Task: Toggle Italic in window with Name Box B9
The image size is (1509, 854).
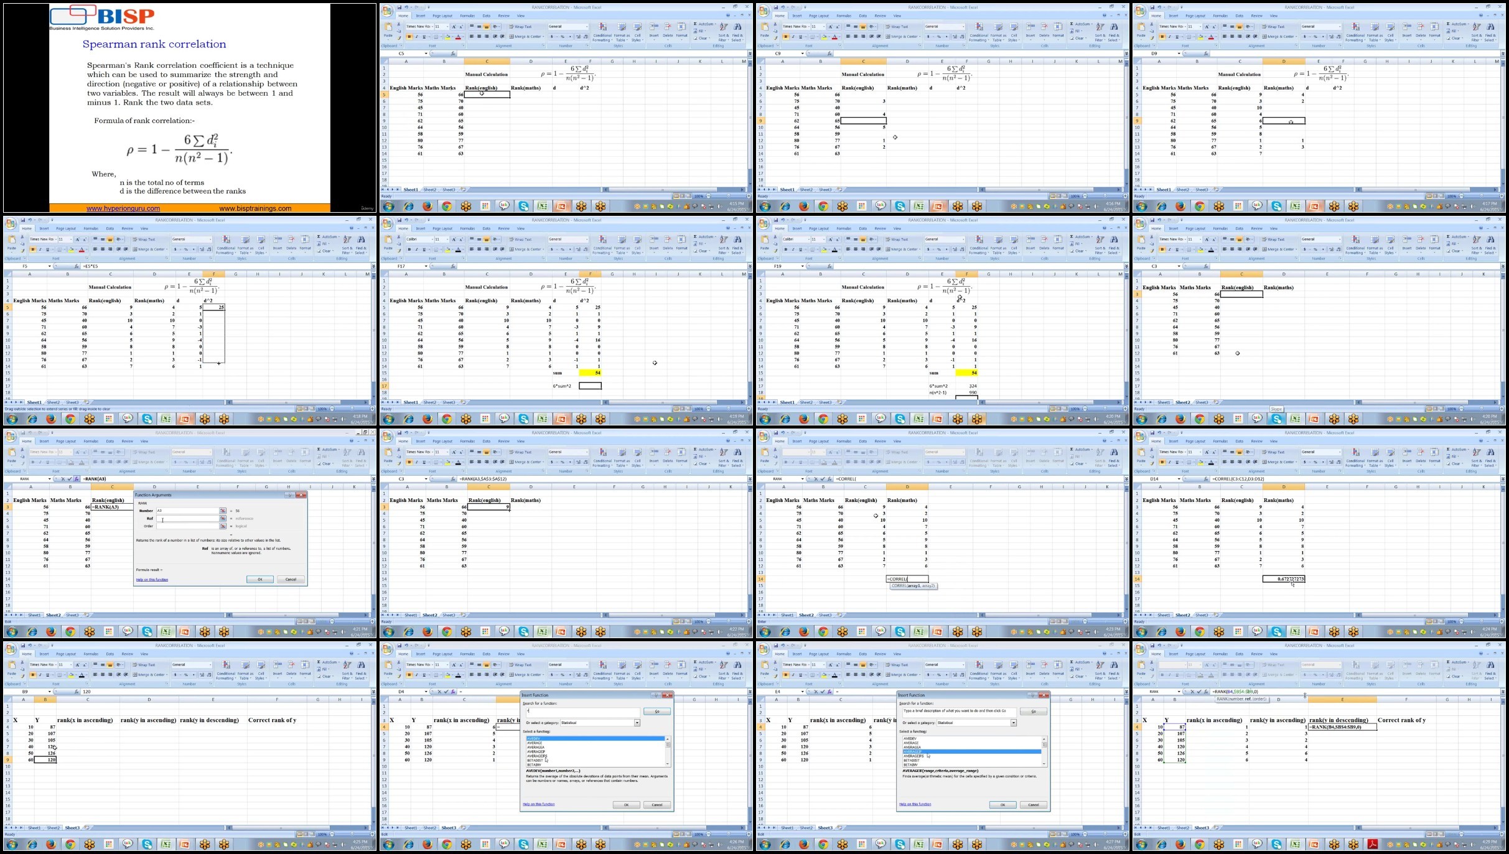Action: pos(40,675)
